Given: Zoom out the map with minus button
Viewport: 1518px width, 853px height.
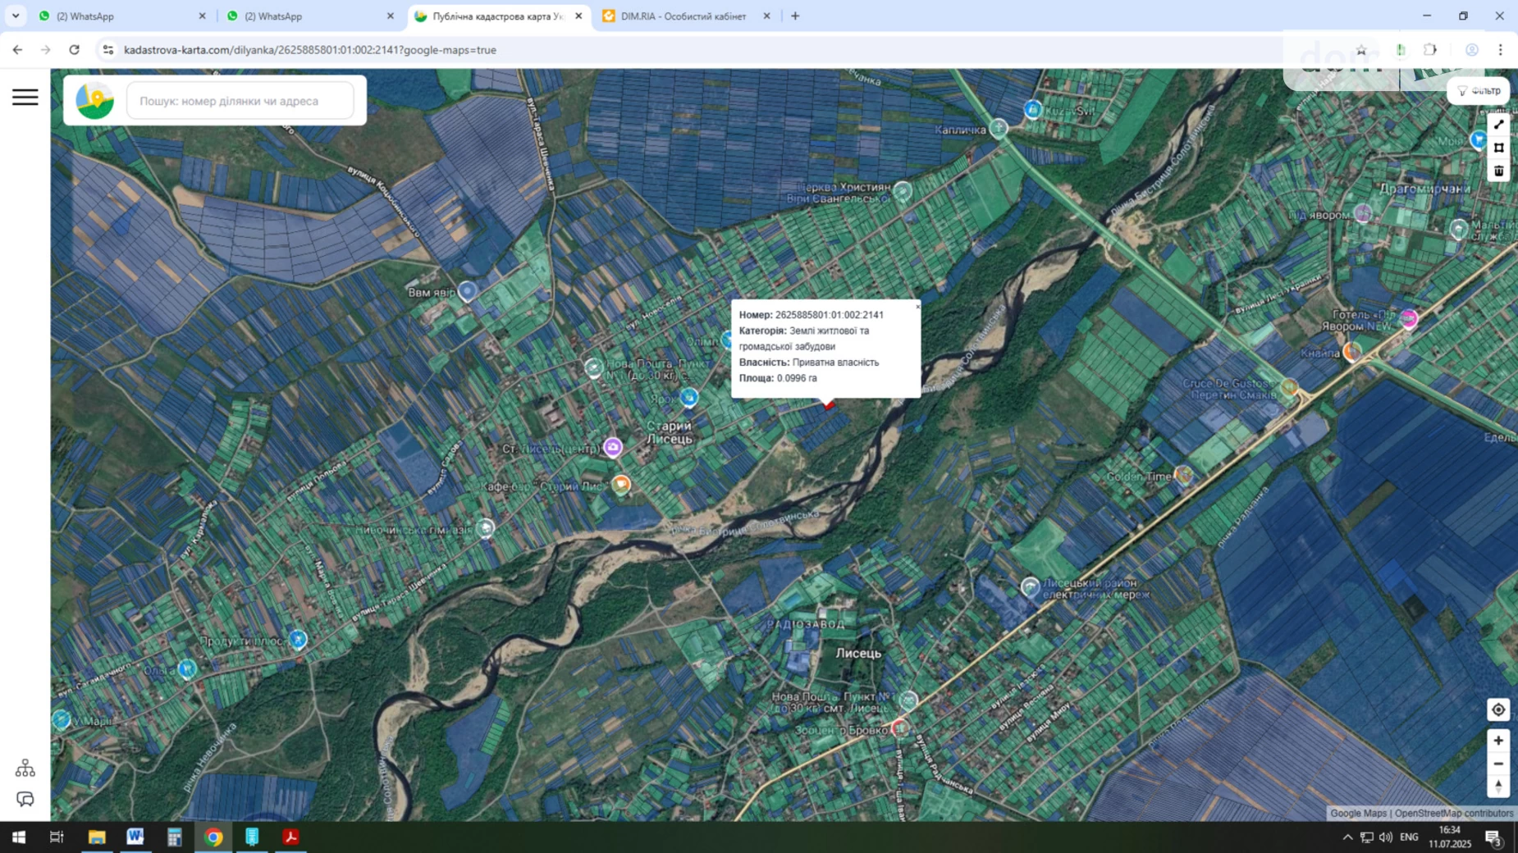Looking at the screenshot, I should pyautogui.click(x=1497, y=764).
